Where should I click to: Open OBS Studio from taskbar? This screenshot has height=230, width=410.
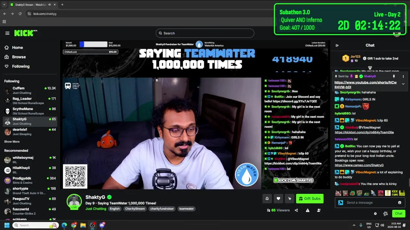click(93, 225)
